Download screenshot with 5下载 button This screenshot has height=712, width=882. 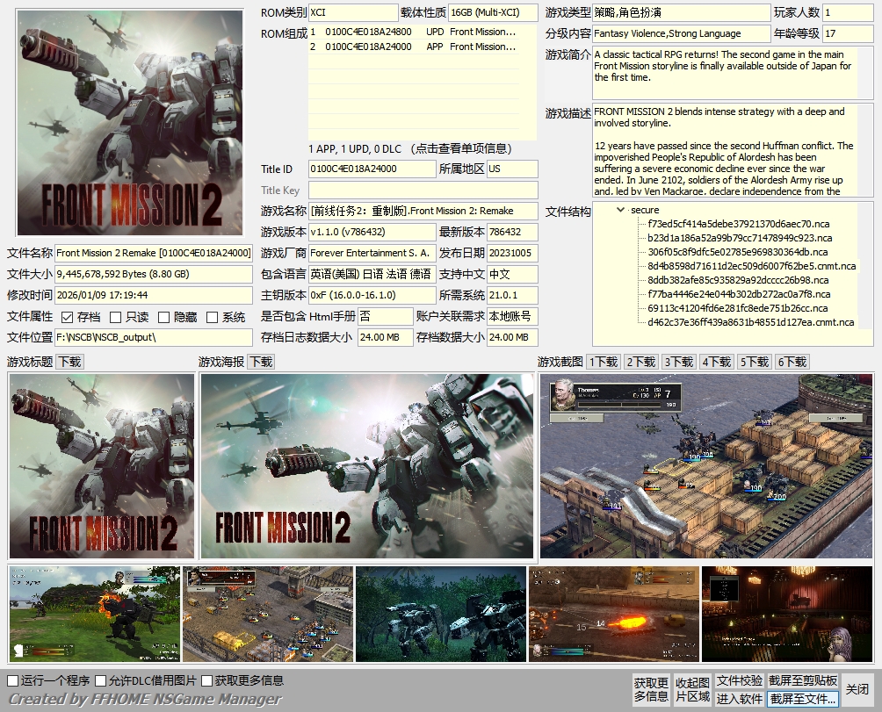pos(754,362)
